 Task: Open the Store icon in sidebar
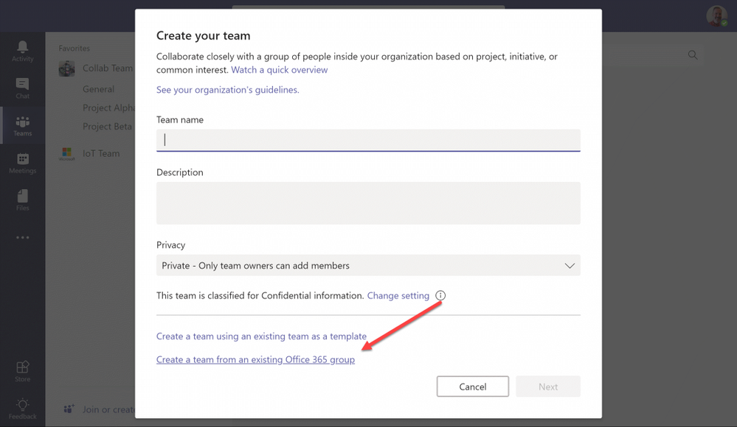(x=23, y=367)
